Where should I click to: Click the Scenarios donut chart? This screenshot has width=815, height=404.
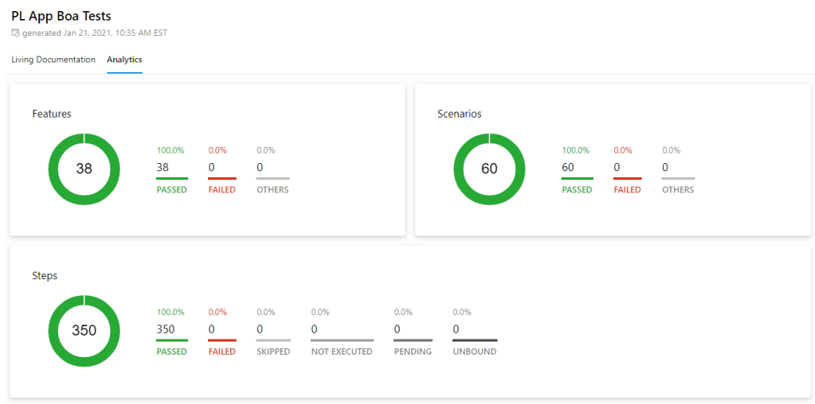(x=489, y=169)
